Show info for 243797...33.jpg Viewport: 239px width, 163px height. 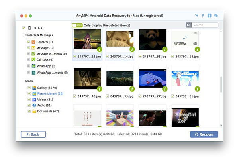[x=132, y=89]
